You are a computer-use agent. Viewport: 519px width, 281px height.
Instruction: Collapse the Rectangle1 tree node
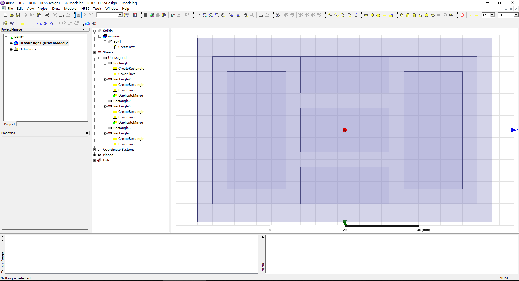[x=105, y=63]
